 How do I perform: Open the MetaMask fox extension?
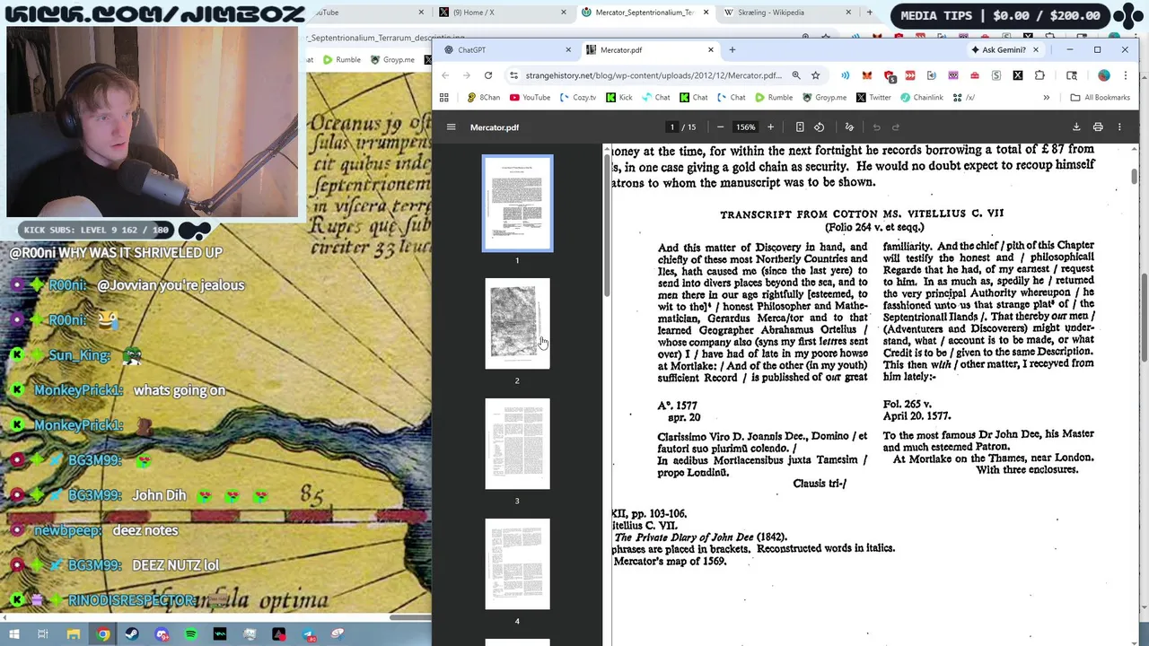[x=866, y=75]
